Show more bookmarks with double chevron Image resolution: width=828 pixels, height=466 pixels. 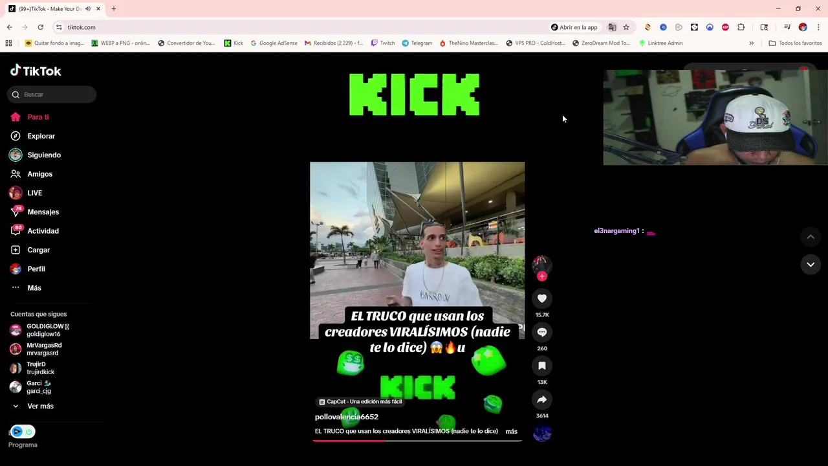(752, 43)
